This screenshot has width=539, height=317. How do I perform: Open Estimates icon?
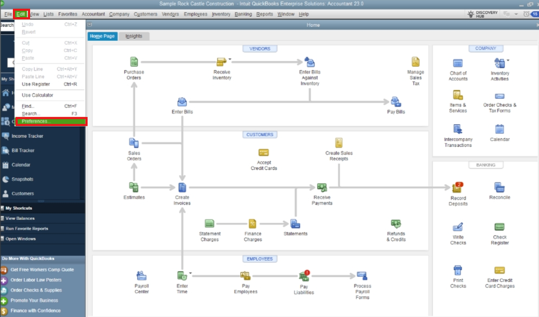[x=134, y=187]
